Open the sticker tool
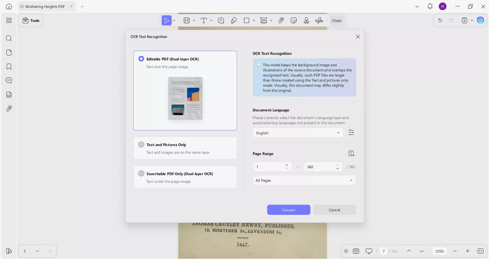 click(294, 20)
